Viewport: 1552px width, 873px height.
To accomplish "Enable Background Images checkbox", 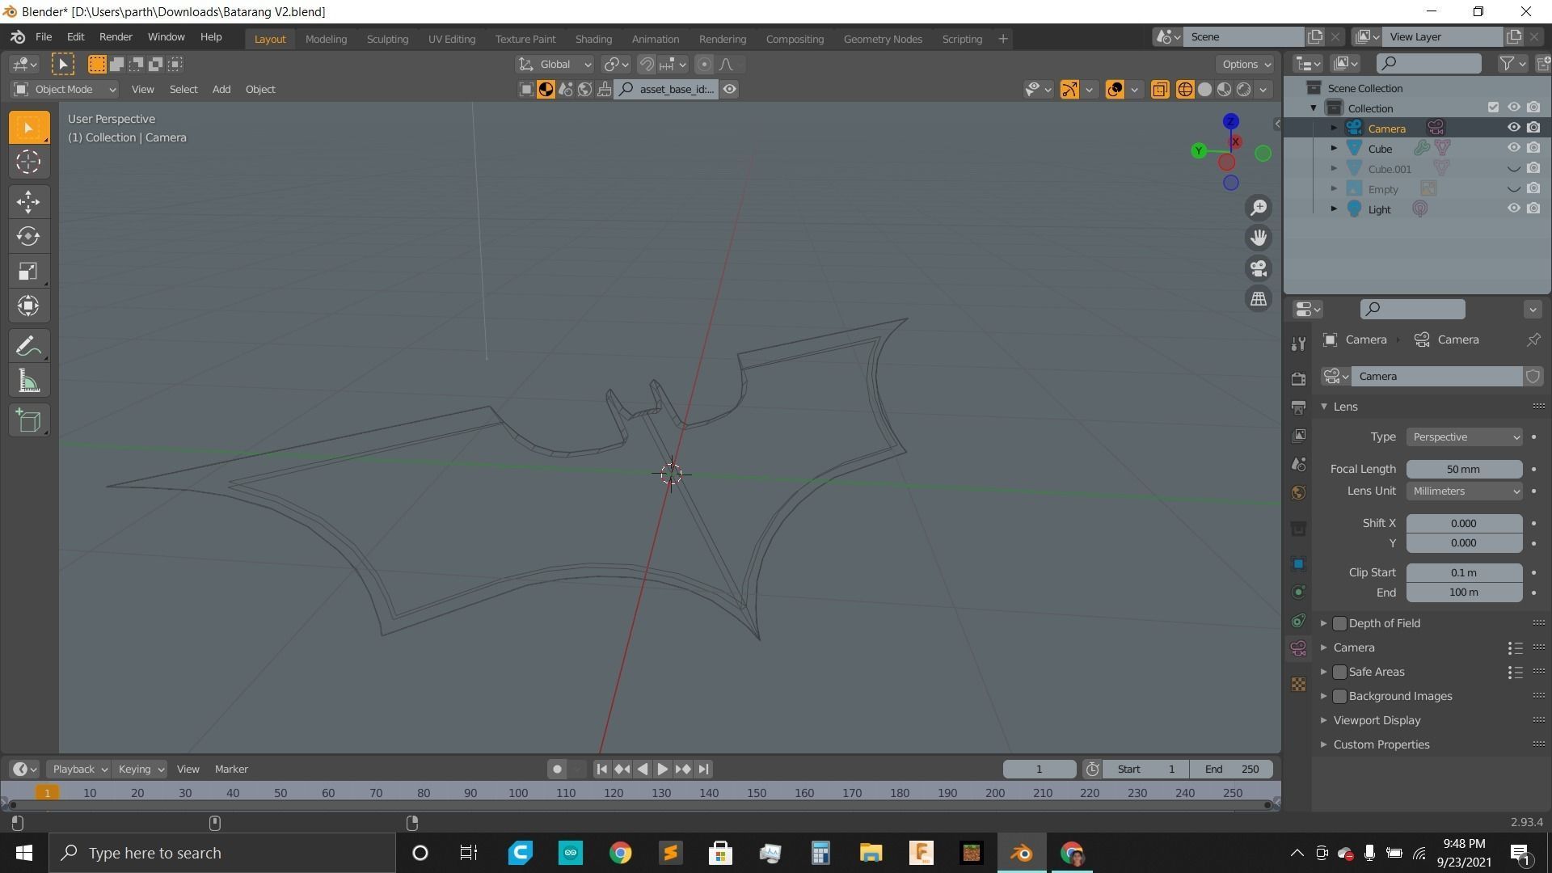I will [1339, 696].
